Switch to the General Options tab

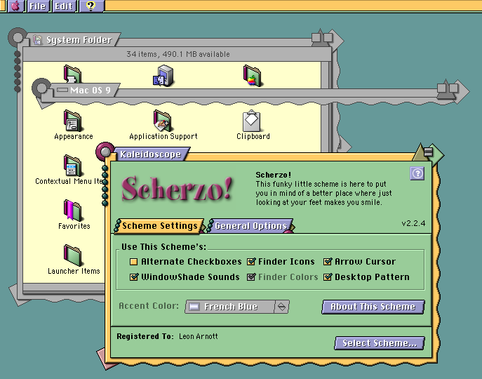tap(250, 226)
